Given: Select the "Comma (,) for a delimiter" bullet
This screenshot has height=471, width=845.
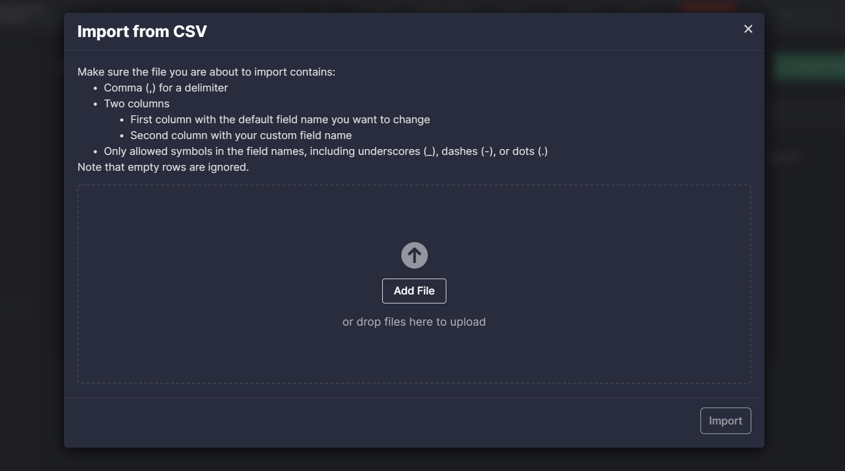Looking at the screenshot, I should (166, 88).
